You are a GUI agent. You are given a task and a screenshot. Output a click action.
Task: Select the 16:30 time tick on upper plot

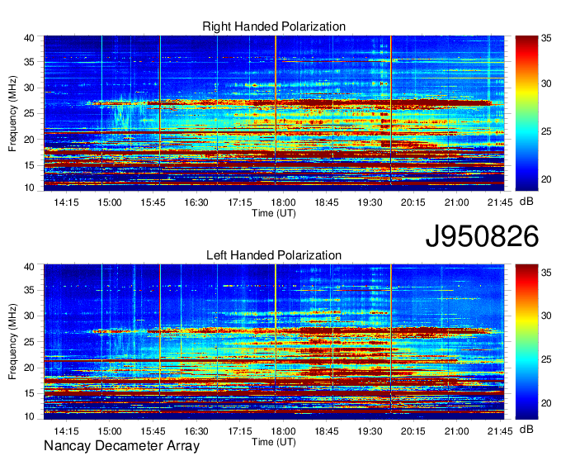[x=196, y=202]
